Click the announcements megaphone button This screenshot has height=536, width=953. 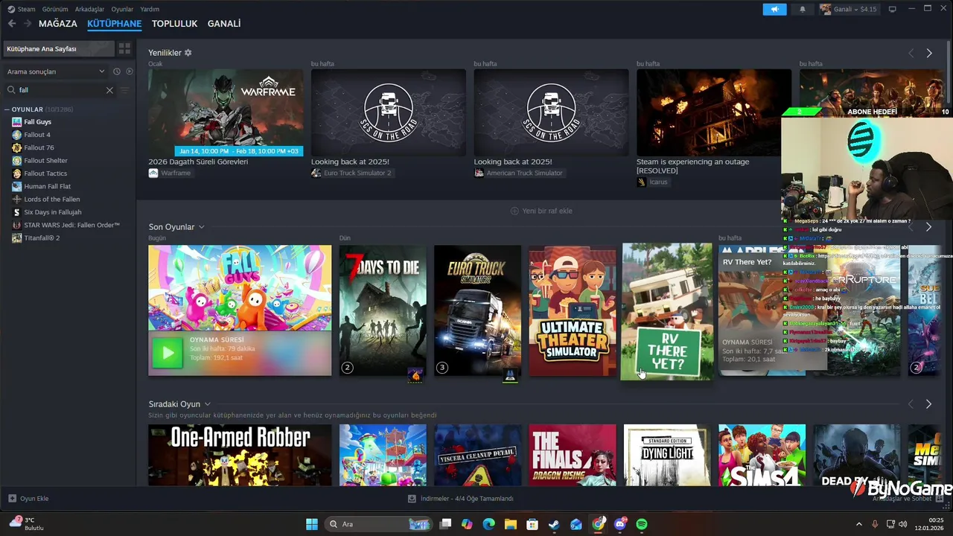click(x=774, y=9)
